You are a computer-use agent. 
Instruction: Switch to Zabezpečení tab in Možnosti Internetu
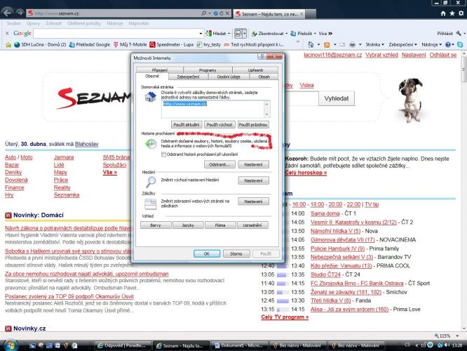pos(188,77)
